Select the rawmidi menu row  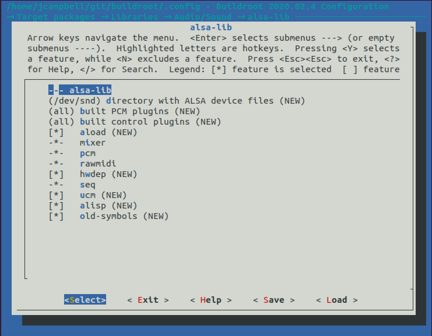click(x=82, y=164)
